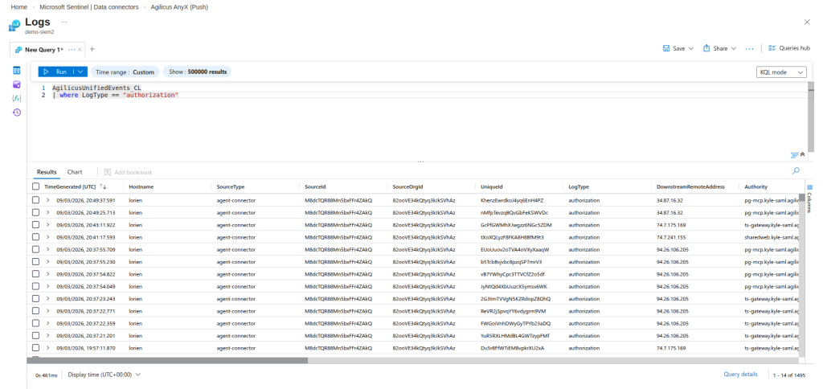Select checkbox for row 20:37:55.709

35,249
